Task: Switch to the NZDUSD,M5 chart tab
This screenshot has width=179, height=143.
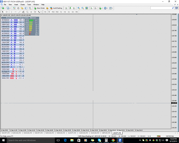Action: [61, 133]
